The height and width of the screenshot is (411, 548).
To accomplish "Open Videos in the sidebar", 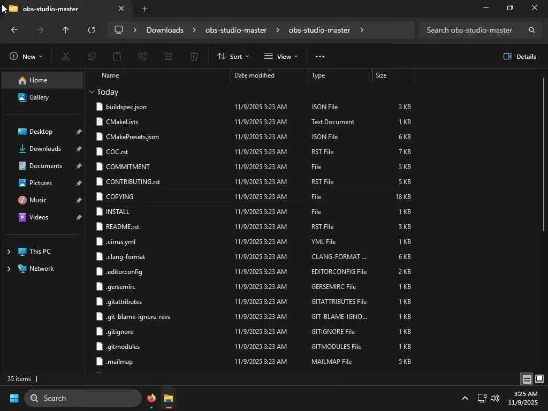I will tap(42, 217).
